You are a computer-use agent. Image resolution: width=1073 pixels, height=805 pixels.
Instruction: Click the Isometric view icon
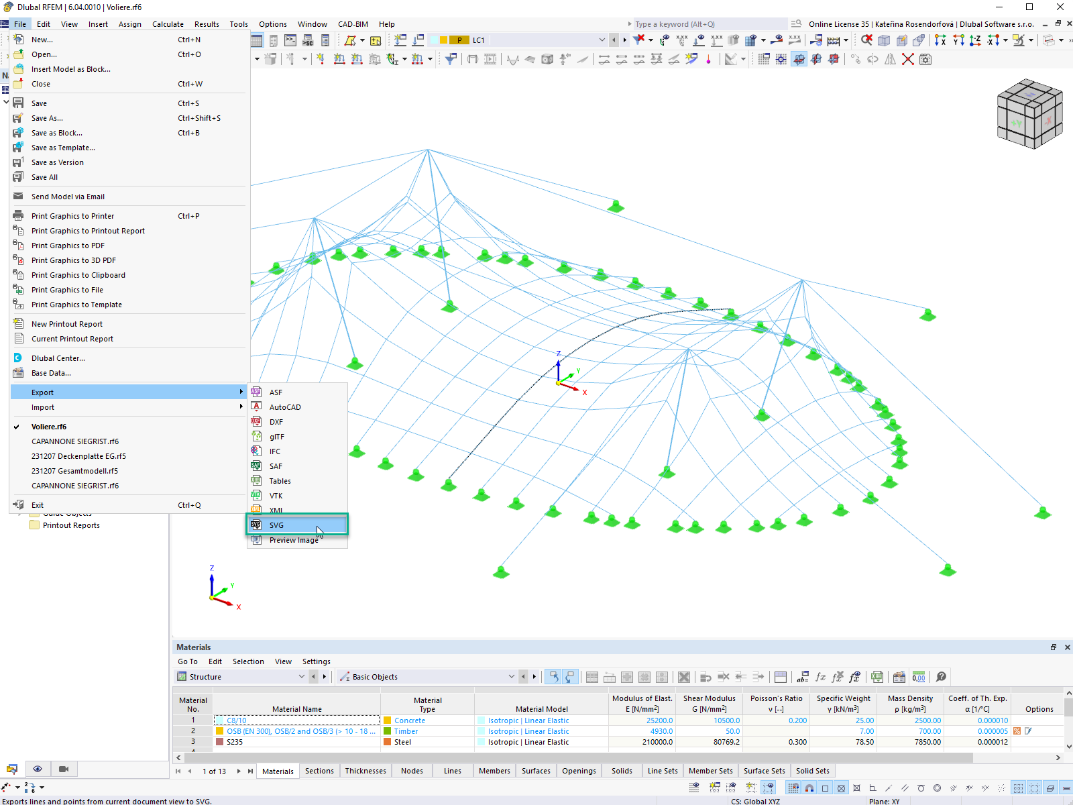coord(884,40)
